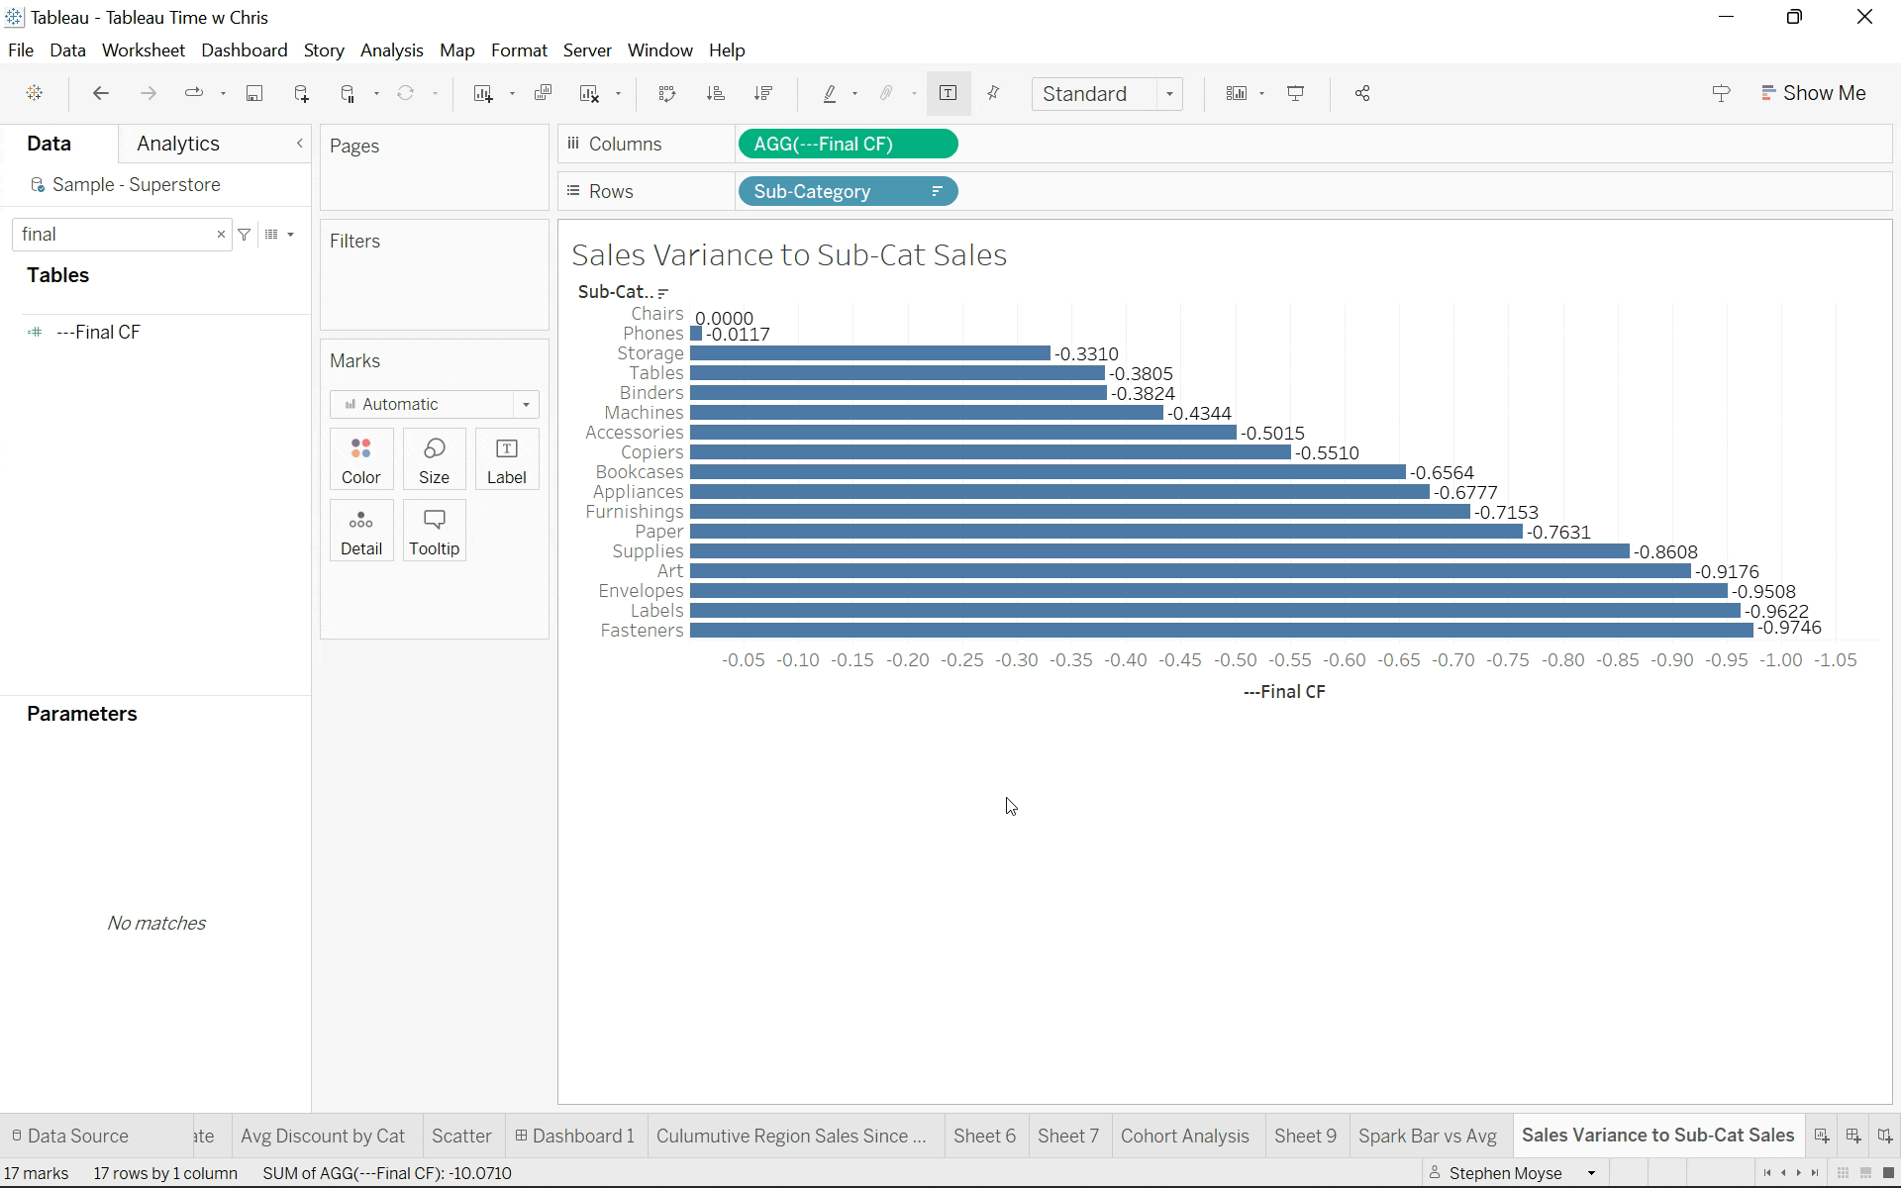Expand the Automatic mark type dropdown

pyautogui.click(x=526, y=404)
